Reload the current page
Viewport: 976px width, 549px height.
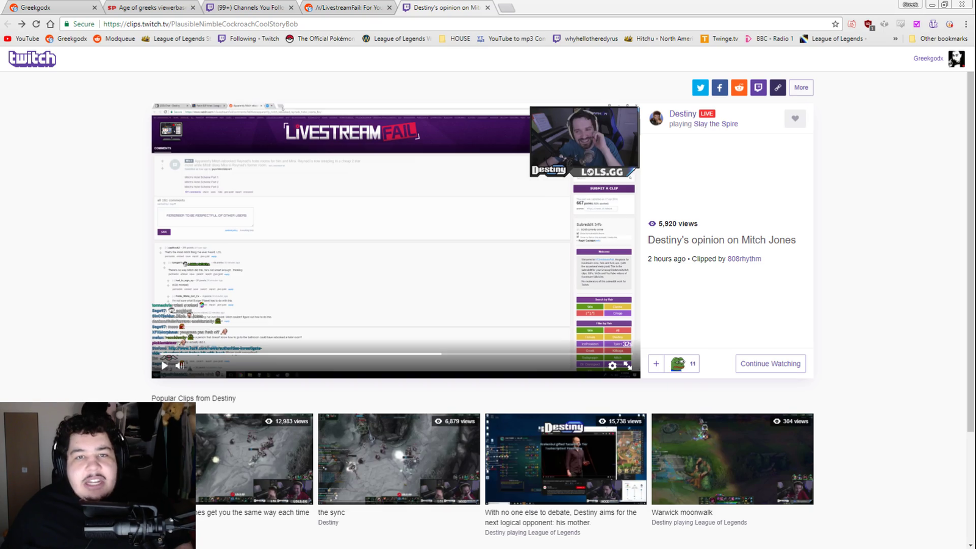point(36,24)
